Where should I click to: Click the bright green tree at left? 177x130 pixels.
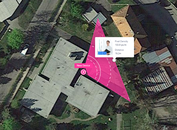point(16,39)
